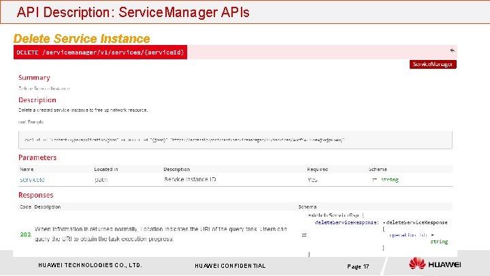Collapse the deleteServiceRsp schema tree

pos(310,215)
